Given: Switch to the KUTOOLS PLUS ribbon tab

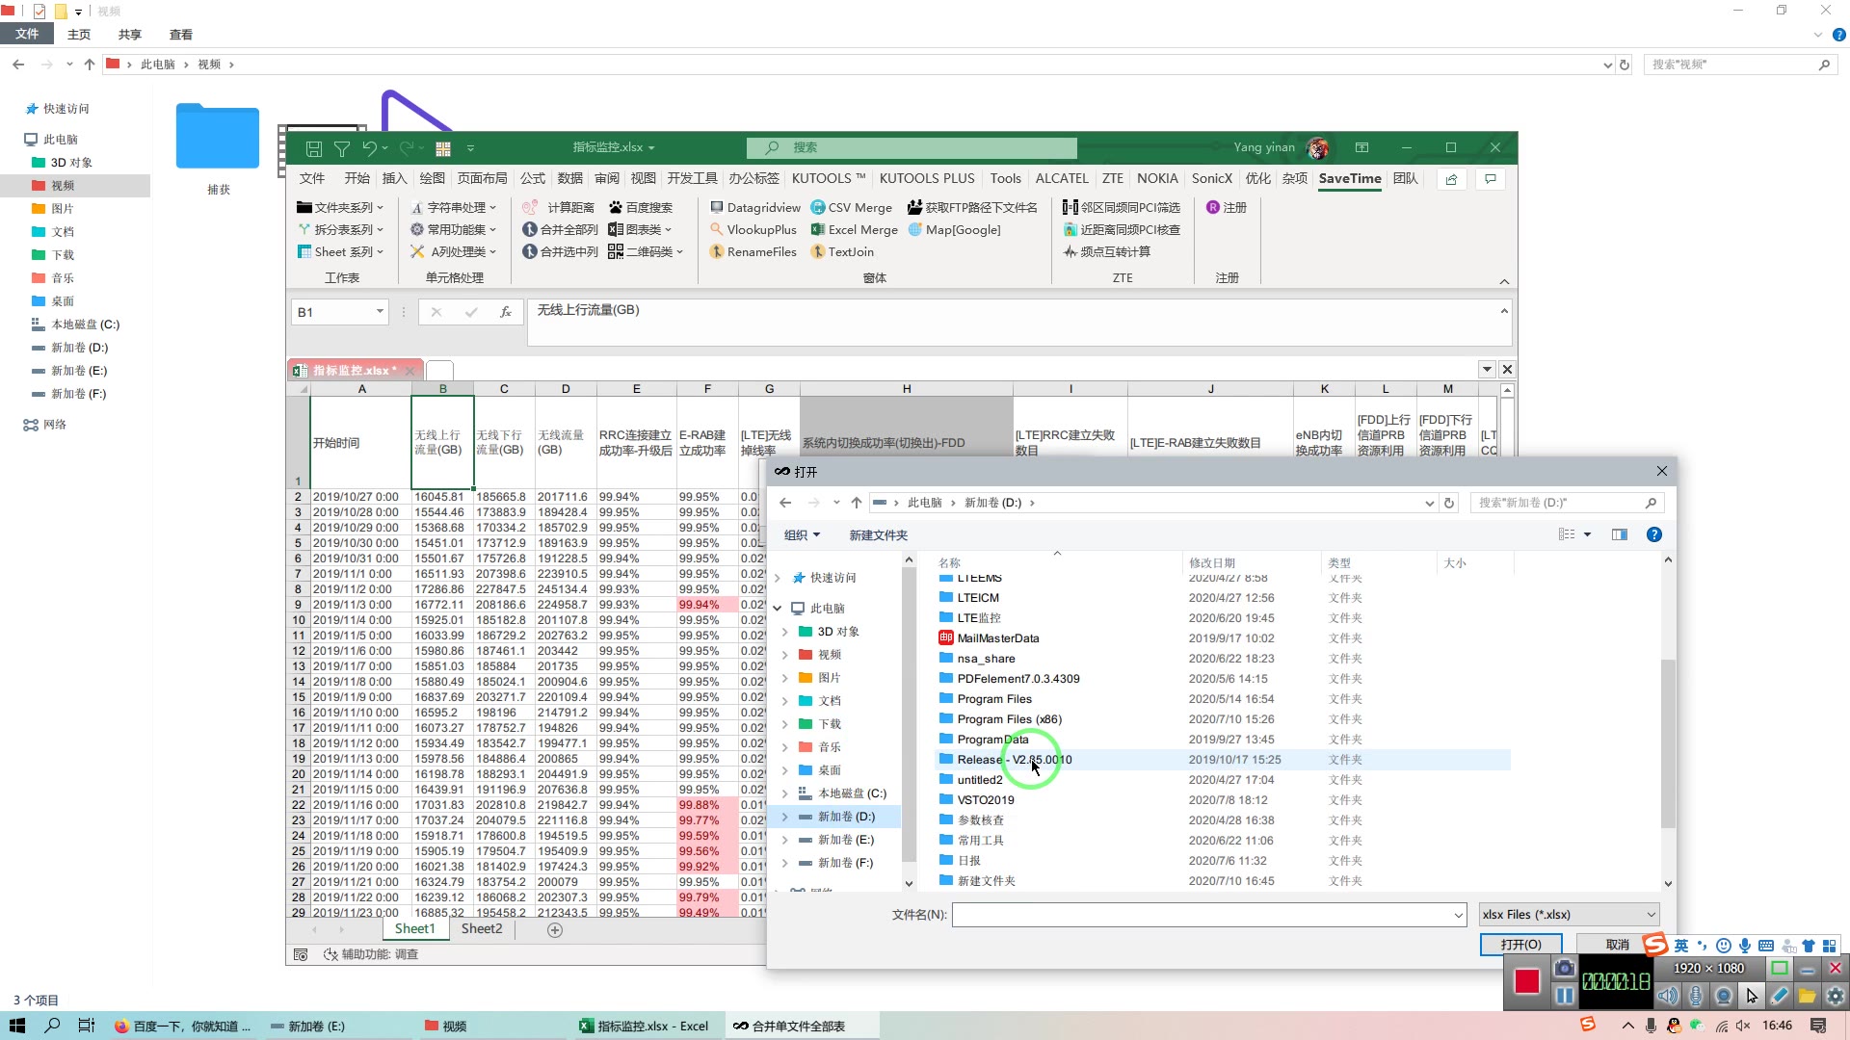Looking at the screenshot, I should (926, 178).
